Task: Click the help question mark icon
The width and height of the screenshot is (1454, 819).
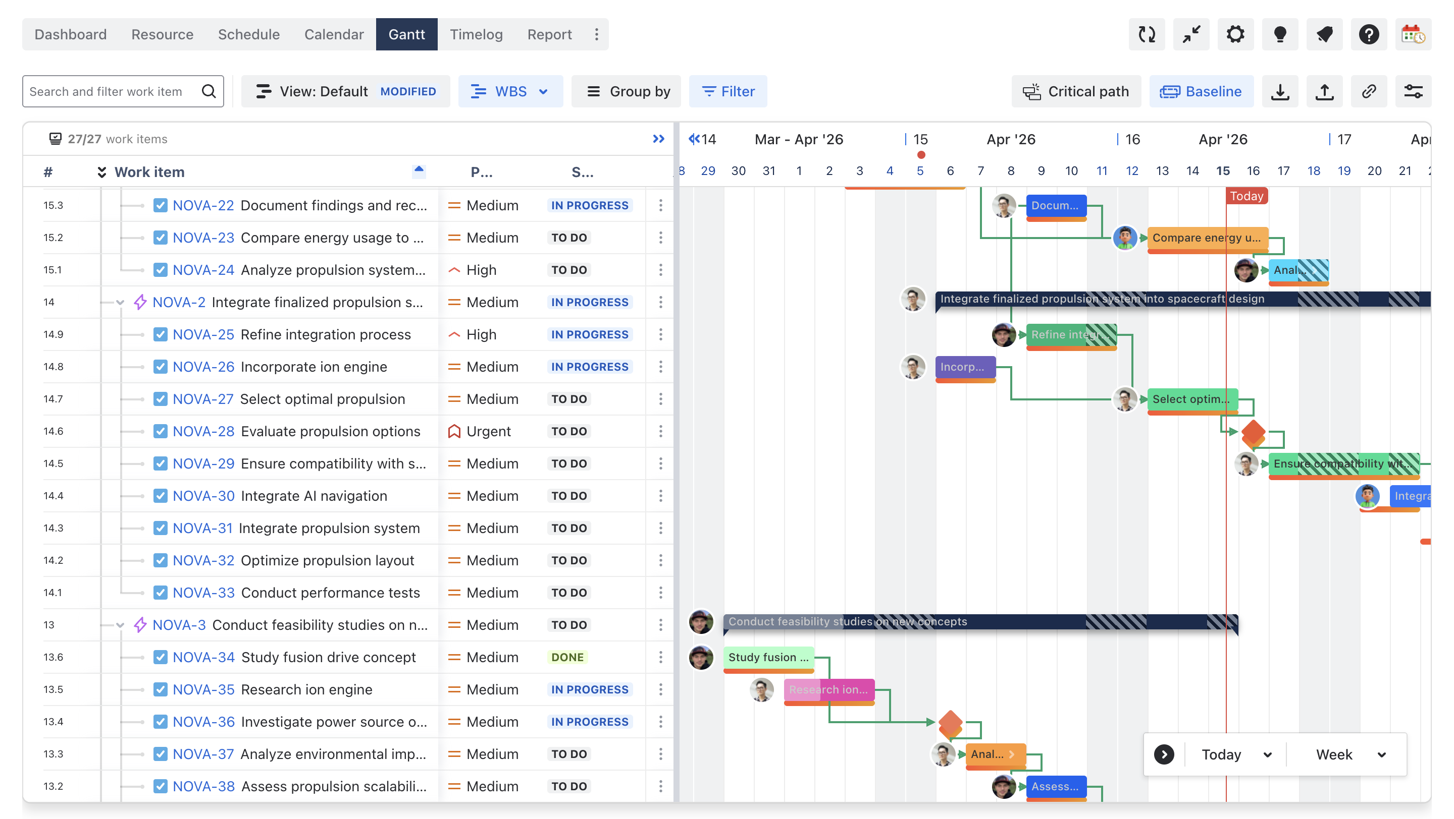Action: point(1369,34)
